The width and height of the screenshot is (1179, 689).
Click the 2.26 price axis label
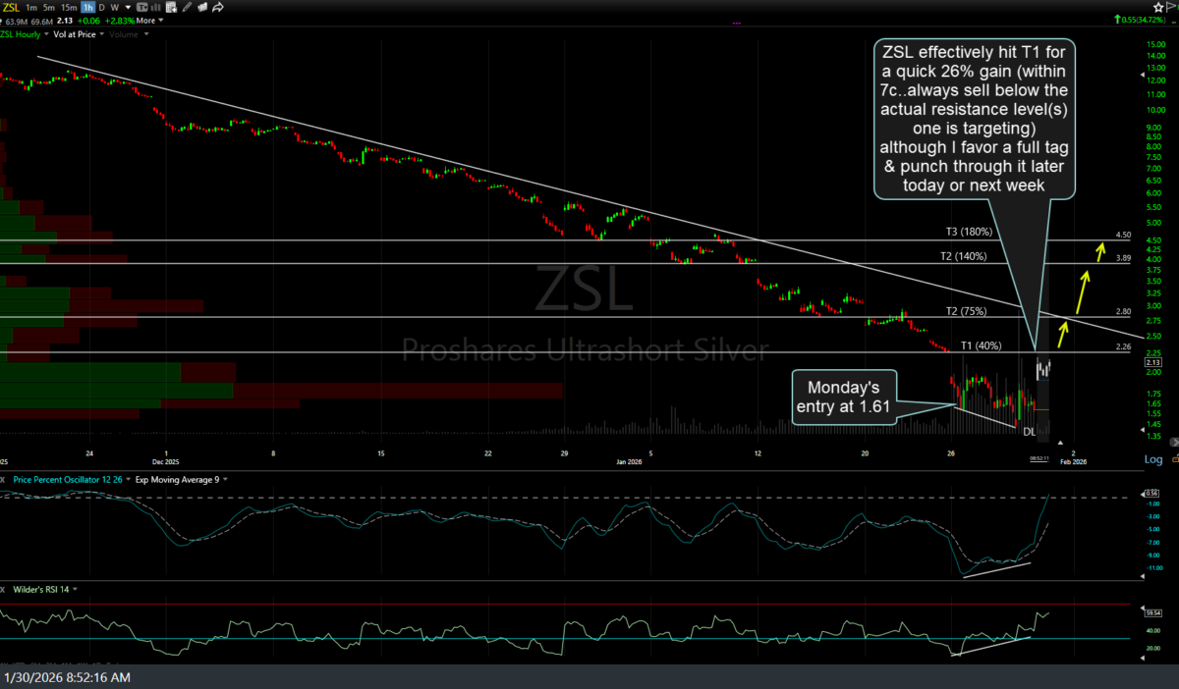tap(1124, 345)
